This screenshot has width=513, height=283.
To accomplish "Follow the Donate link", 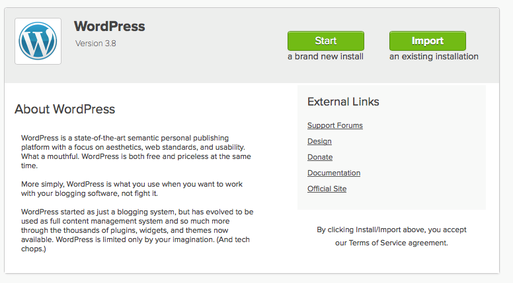I will tap(320, 157).
